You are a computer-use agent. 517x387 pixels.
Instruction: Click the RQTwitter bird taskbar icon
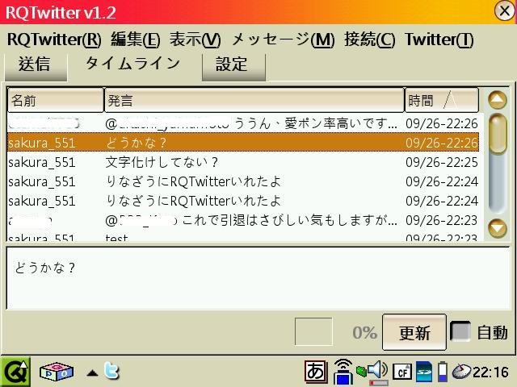point(111,372)
